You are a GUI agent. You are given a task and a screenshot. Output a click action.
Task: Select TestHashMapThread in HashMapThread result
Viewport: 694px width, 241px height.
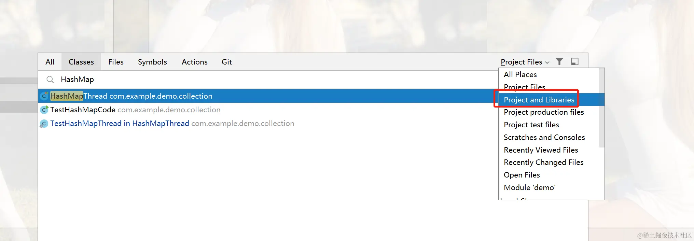coord(268,123)
